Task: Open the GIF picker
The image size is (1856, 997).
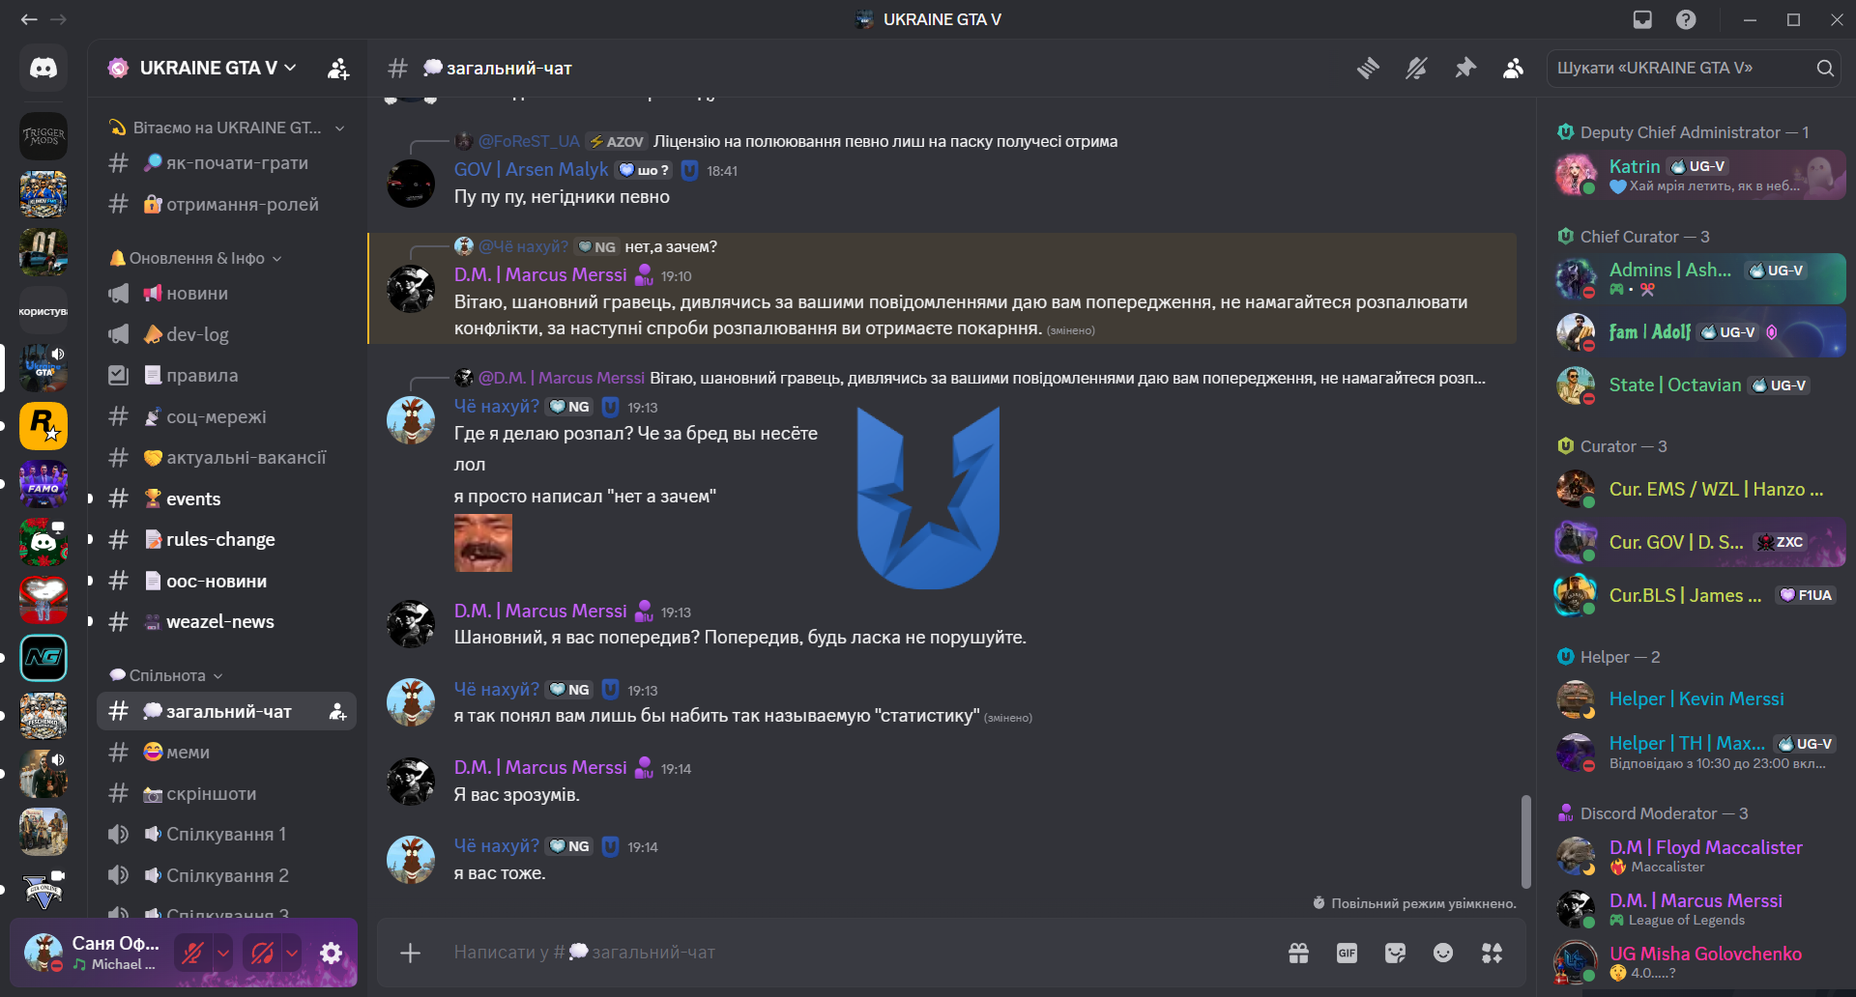Action: click(x=1347, y=954)
